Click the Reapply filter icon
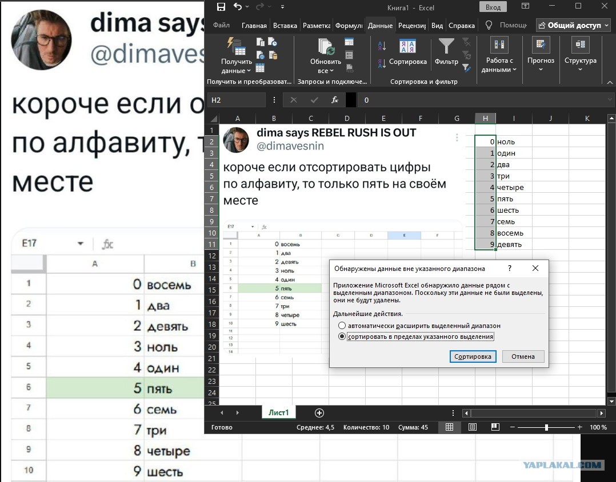 (466, 55)
